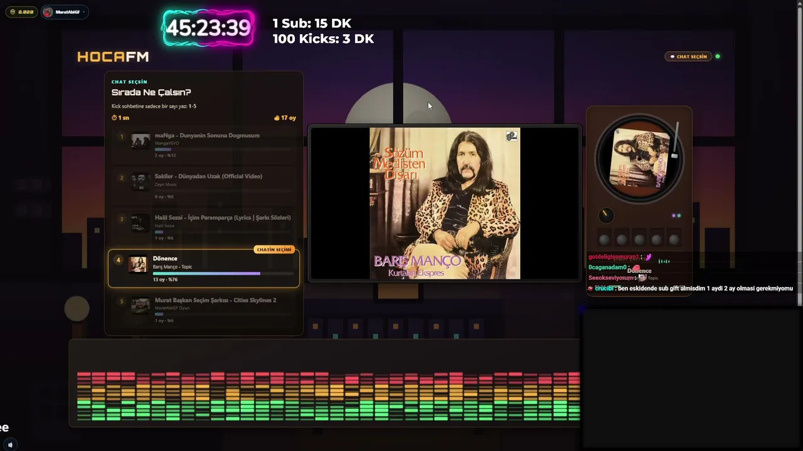This screenshot has height=451, width=803.
Task: Click the "Barış Manço - Topic" channel name
Action: 173,267
